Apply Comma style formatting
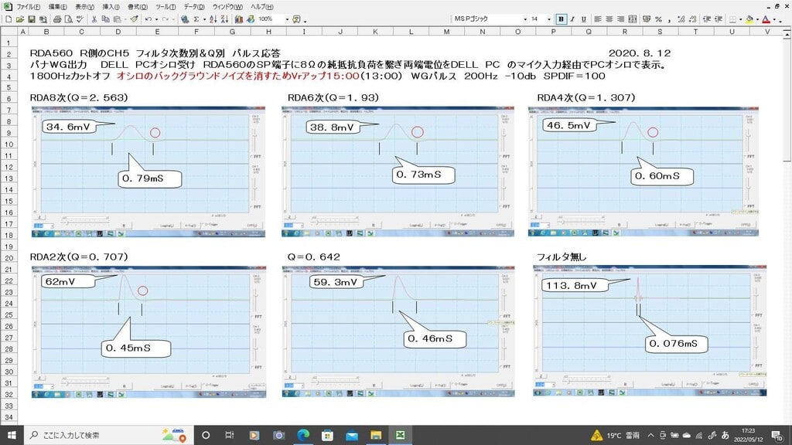The width and height of the screenshot is (792, 445). coord(669,19)
